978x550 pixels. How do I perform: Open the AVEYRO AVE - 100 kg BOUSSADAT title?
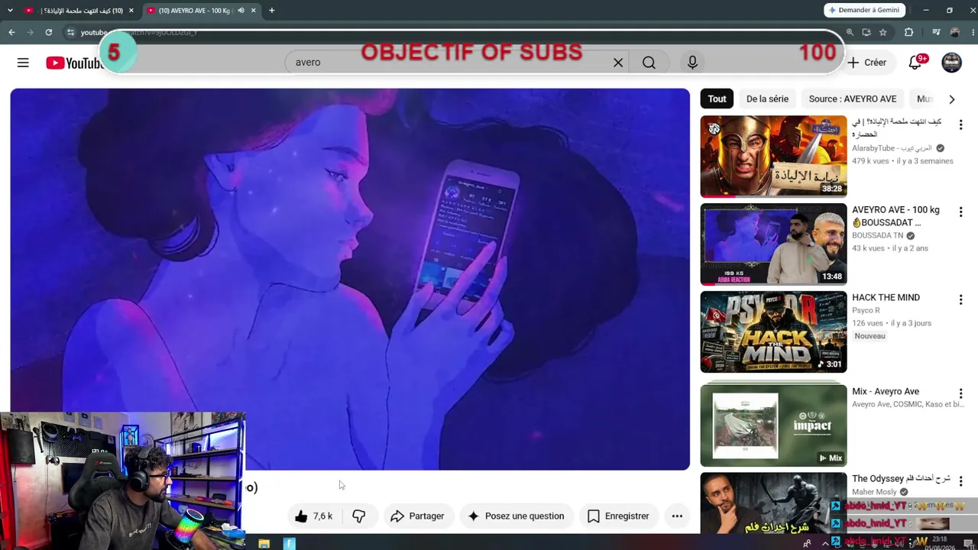pos(895,216)
